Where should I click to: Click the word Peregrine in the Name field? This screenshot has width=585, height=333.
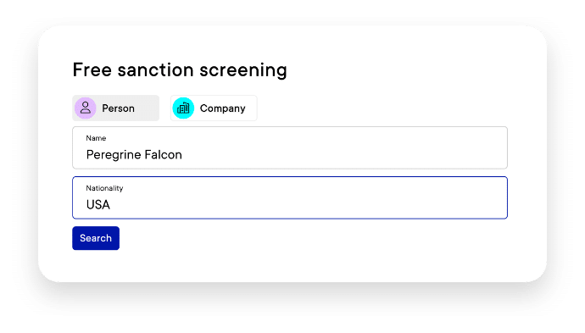[114, 155]
